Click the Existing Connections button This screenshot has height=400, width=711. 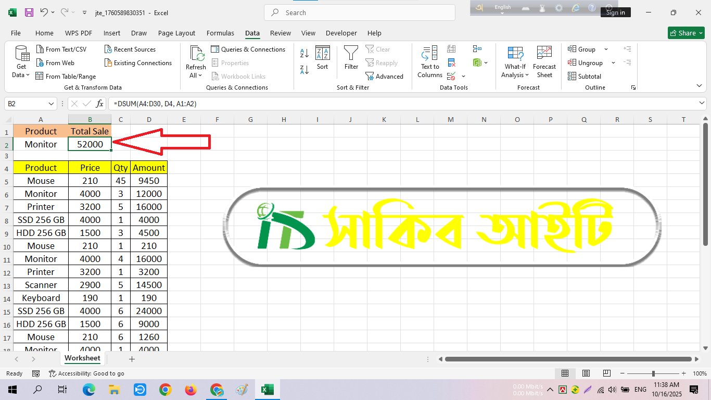pos(138,63)
